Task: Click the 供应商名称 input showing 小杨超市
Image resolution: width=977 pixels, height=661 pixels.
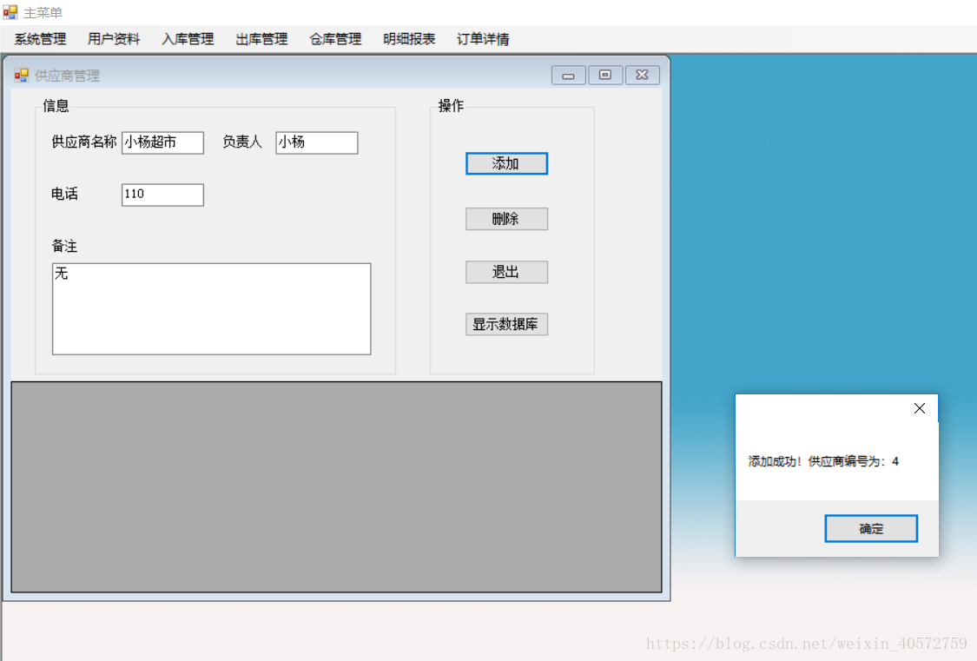Action: pyautogui.click(x=162, y=142)
